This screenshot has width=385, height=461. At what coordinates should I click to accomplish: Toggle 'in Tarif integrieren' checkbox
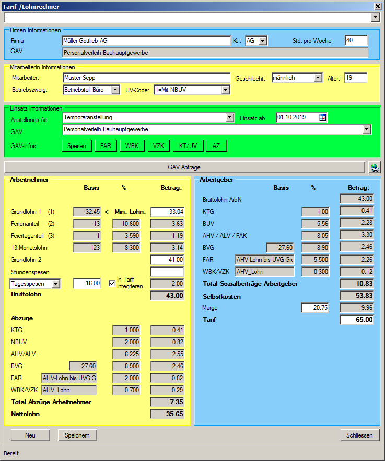[x=112, y=283]
